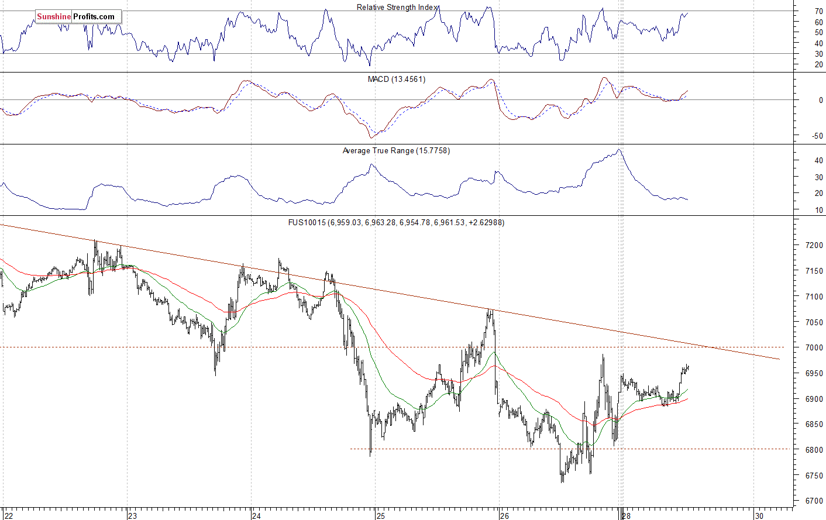Image resolution: width=826 pixels, height=520 pixels.
Task: Click the 7150 price axis label
Action: 814,271
